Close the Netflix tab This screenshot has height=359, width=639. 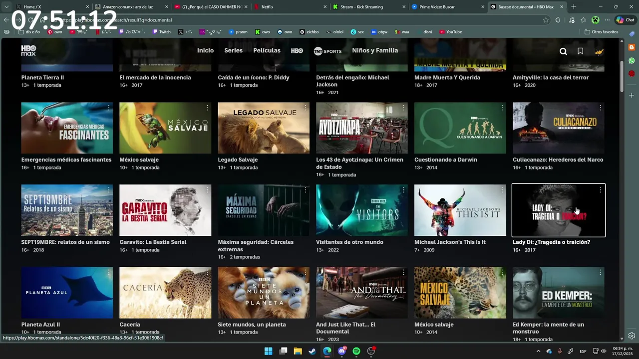325,7
